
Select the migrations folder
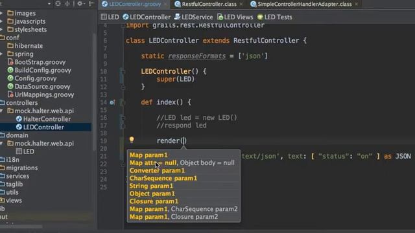coord(21,168)
